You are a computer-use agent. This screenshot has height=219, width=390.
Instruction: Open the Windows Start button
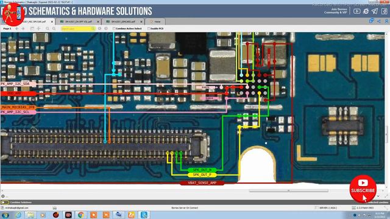click(x=5, y=215)
